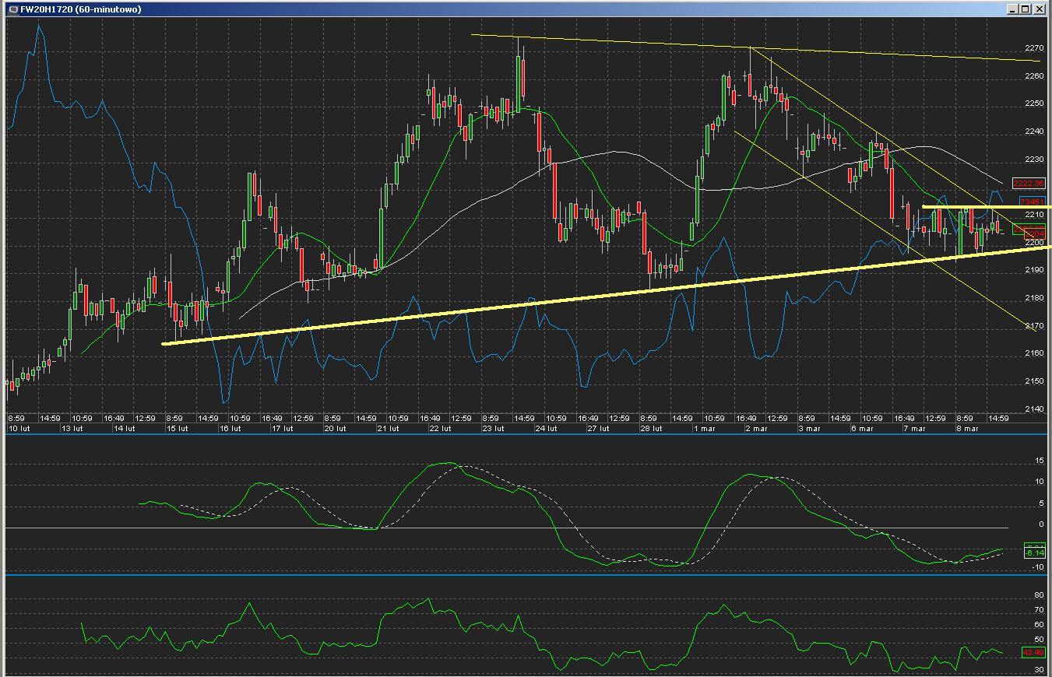Viewport: 1052px width, 677px height.
Task: Click the '16 lut' date marker
Action: 230,429
